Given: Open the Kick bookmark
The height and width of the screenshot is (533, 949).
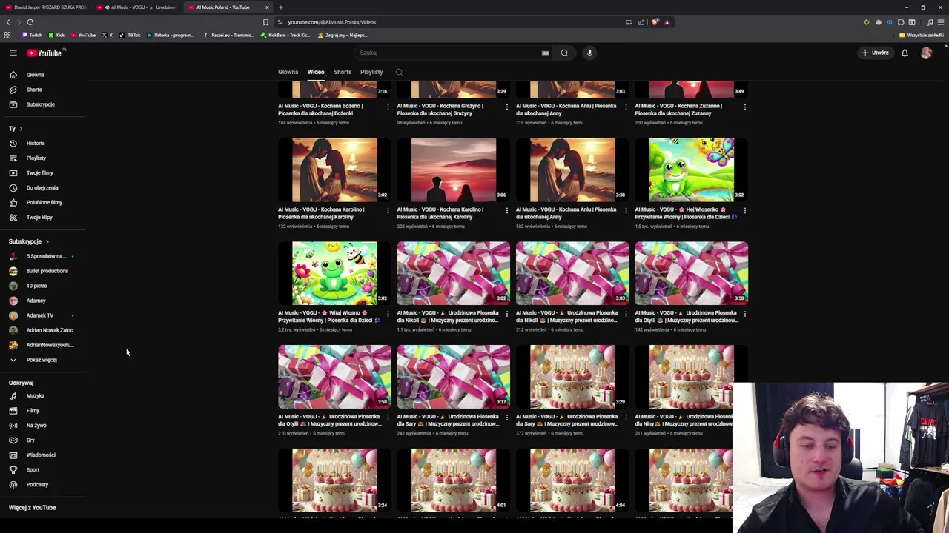Looking at the screenshot, I should pyautogui.click(x=56, y=35).
